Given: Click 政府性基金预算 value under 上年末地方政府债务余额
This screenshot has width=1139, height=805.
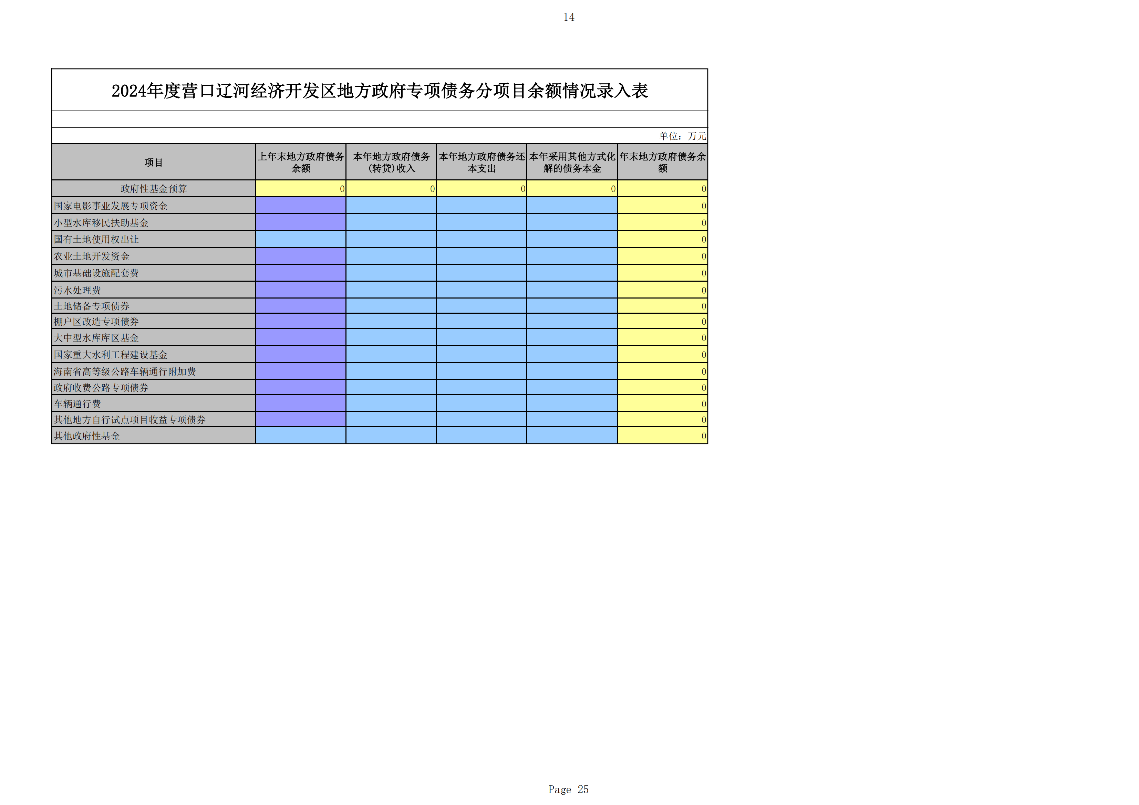Looking at the screenshot, I should pos(301,188).
